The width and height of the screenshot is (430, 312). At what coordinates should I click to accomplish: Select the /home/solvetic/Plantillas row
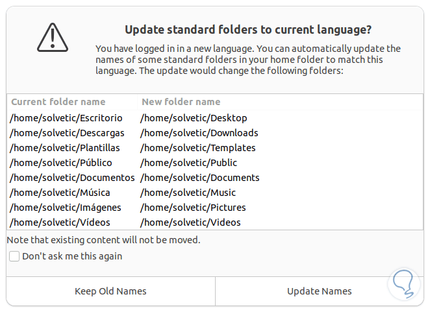[x=65, y=148]
